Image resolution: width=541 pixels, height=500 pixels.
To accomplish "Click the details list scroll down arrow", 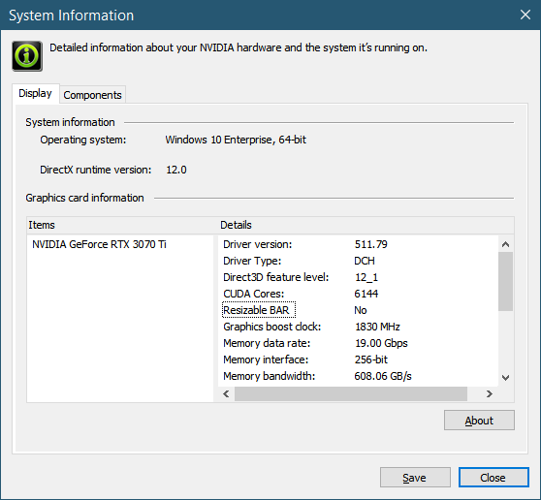I will [x=506, y=378].
